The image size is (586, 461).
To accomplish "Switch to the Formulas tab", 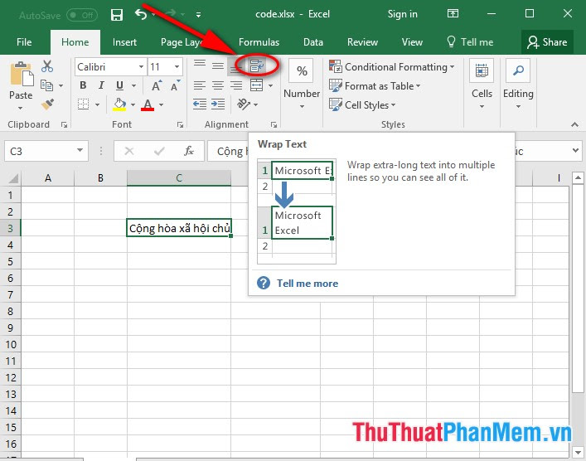I will click(x=259, y=42).
